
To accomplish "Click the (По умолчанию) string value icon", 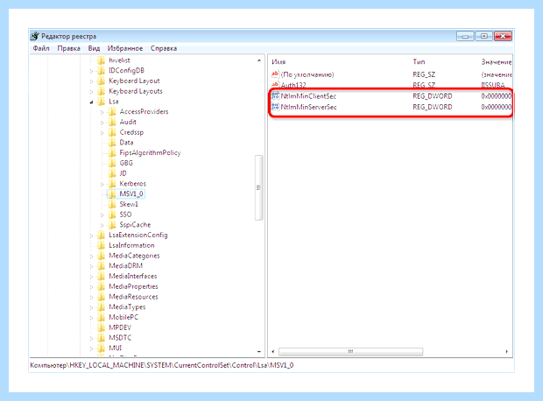I will click(275, 74).
